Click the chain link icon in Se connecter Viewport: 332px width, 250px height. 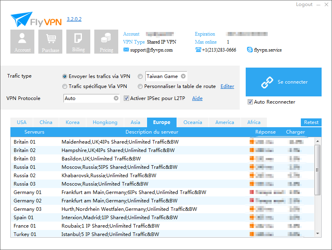267,82
